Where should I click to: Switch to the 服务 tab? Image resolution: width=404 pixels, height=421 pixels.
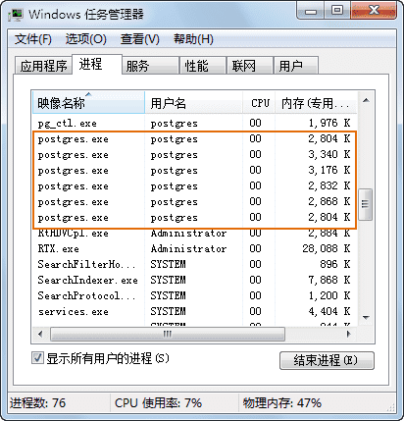150,66
